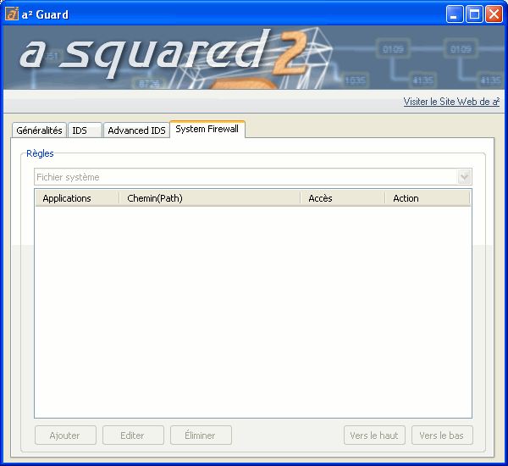This screenshot has height=466, width=508.
Task: Switch to the IDS tab
Action: click(86, 130)
